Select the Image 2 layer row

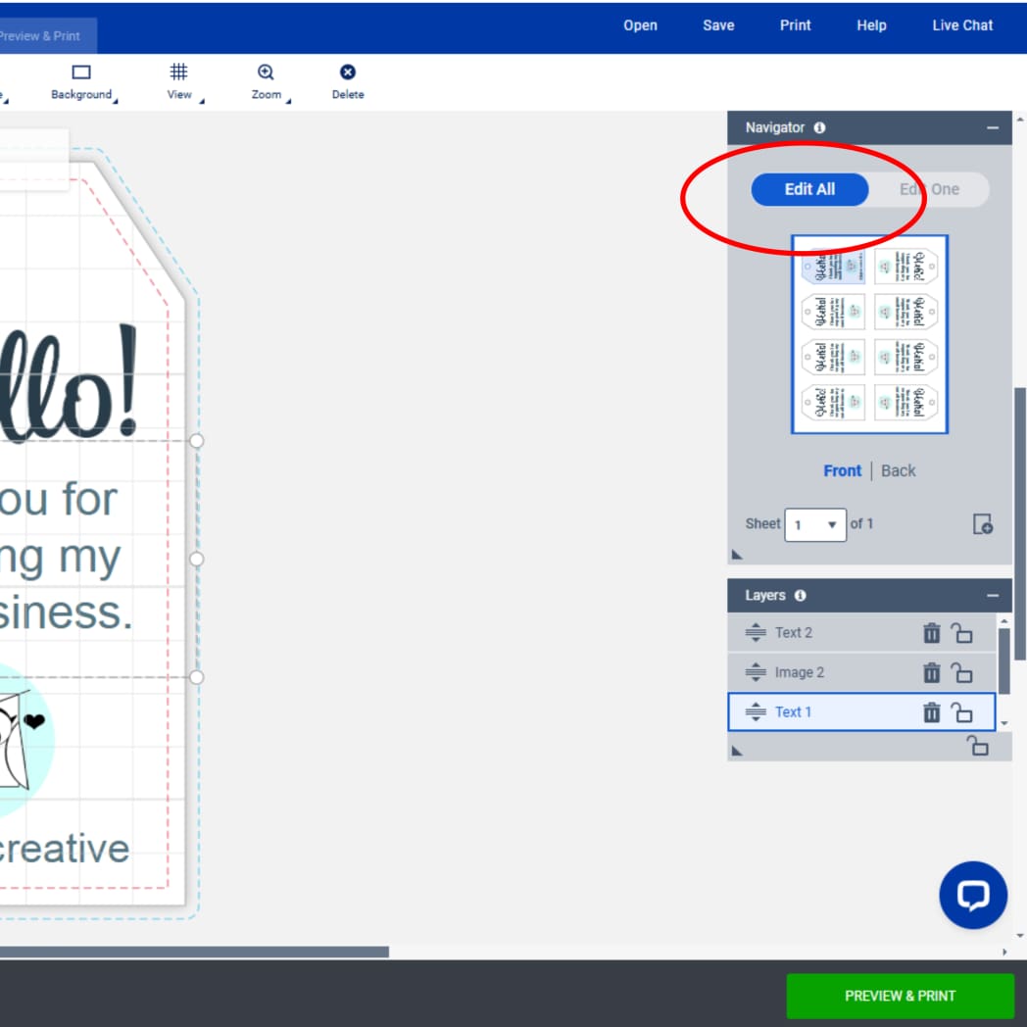[860, 672]
